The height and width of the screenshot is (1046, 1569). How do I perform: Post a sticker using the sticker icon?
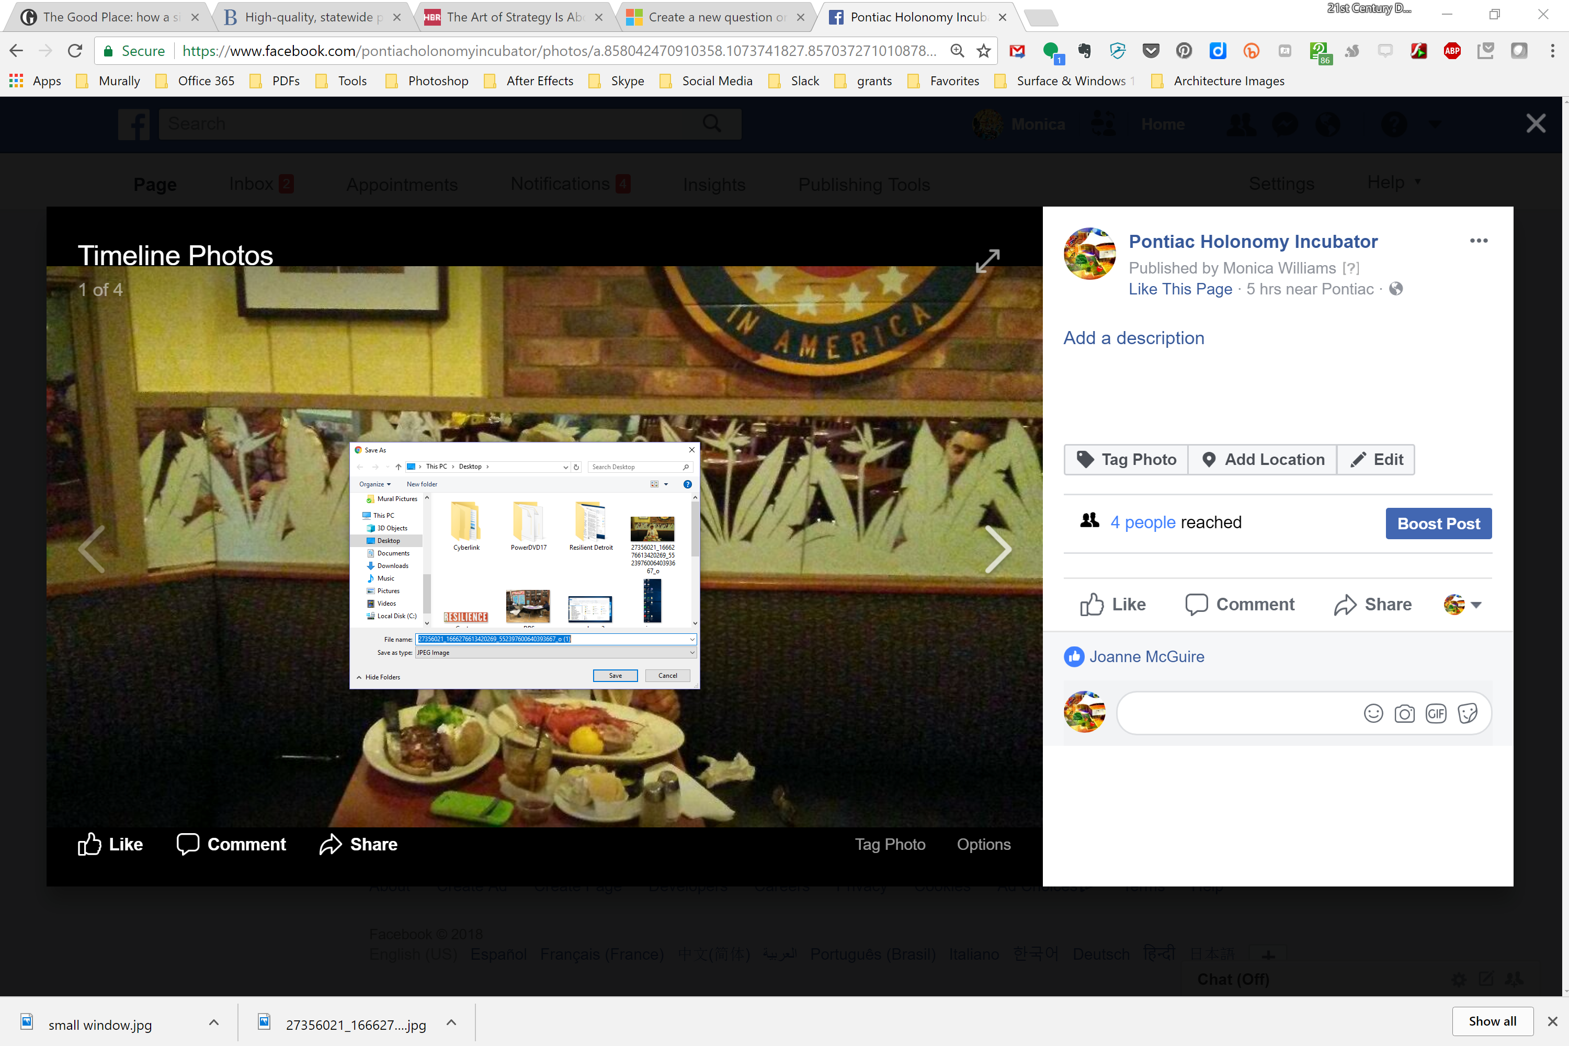coord(1467,713)
